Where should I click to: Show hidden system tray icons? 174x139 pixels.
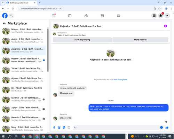pyautogui.click(x=143, y=137)
